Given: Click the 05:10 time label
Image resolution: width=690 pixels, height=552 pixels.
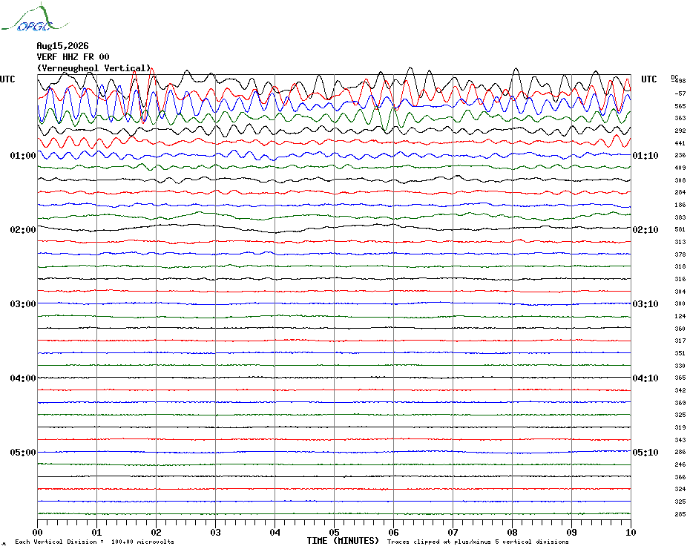Looking at the screenshot, I should pos(645,453).
